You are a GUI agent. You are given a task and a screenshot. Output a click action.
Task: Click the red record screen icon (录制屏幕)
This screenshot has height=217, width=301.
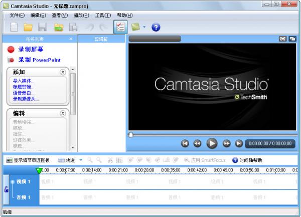tap(11, 49)
